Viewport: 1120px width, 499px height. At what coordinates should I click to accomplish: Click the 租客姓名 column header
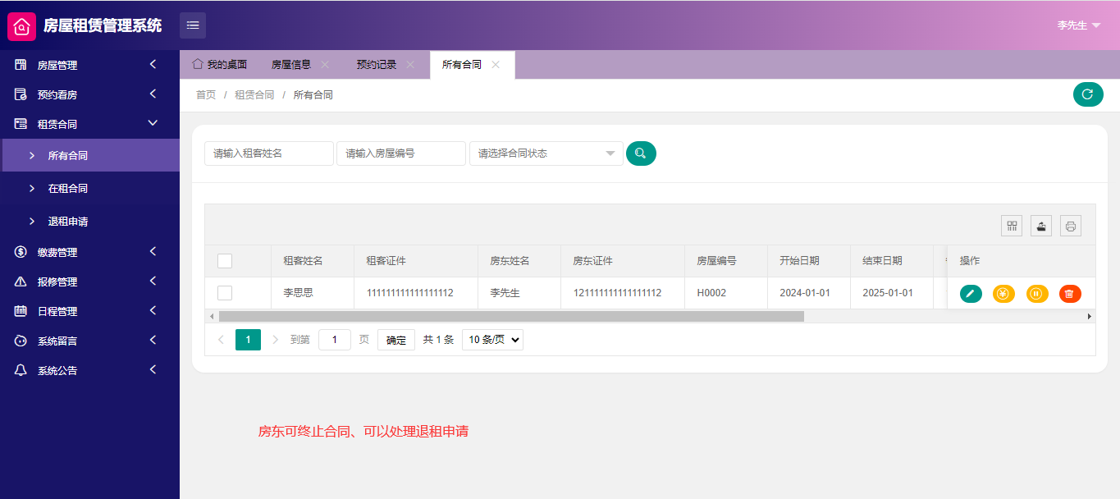coord(312,261)
